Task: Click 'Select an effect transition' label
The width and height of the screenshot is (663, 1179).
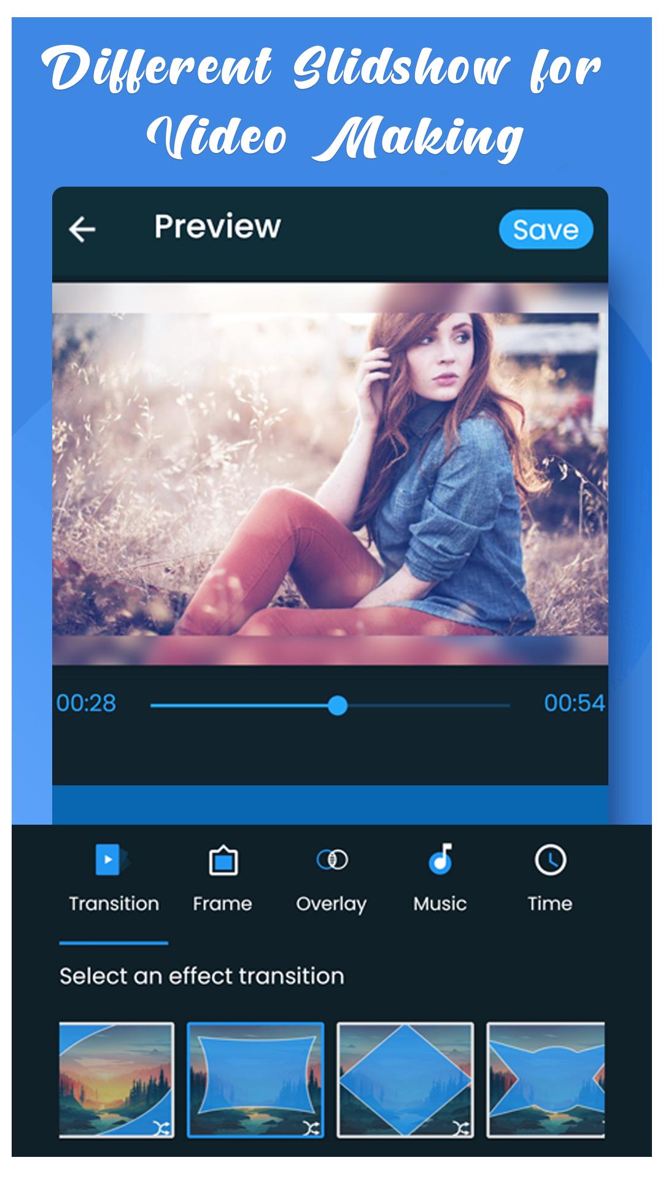Action: pos(202,976)
